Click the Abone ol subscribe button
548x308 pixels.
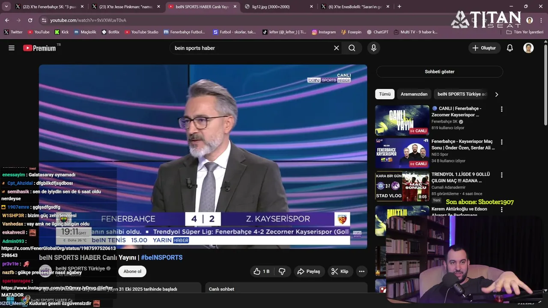[x=132, y=271]
